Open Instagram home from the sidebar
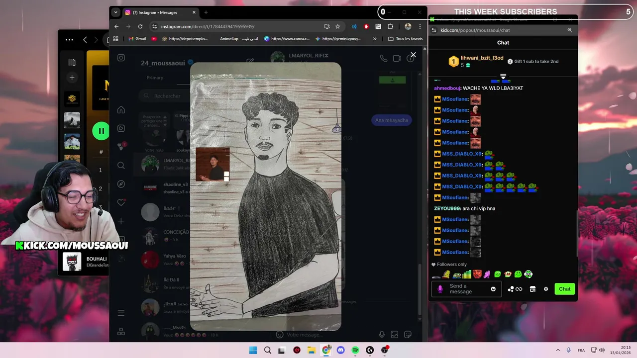The width and height of the screenshot is (637, 358). (x=121, y=110)
